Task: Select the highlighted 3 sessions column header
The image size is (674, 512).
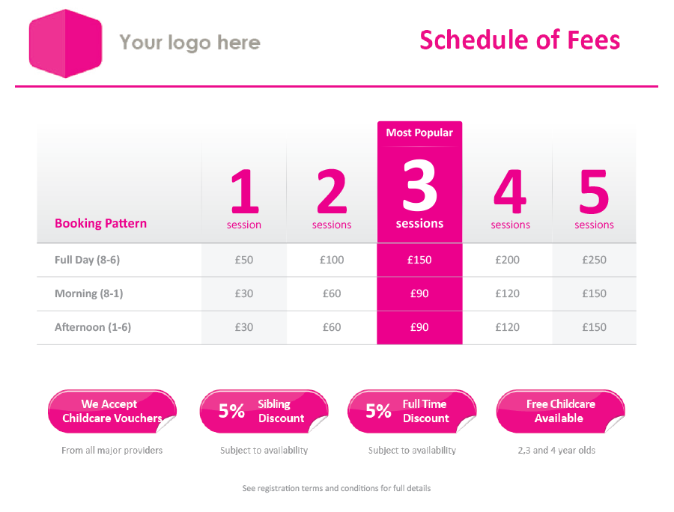Action: 419,194
